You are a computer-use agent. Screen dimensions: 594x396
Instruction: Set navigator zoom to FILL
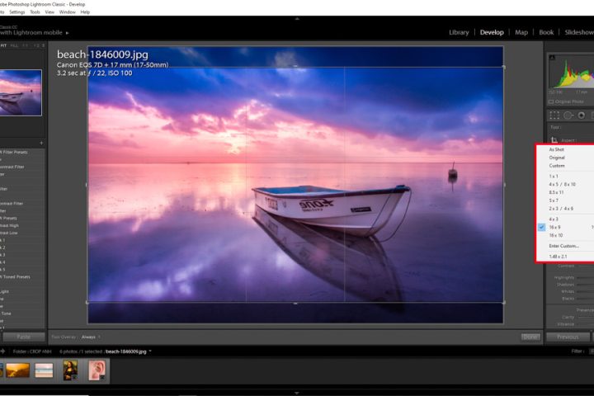coord(14,45)
